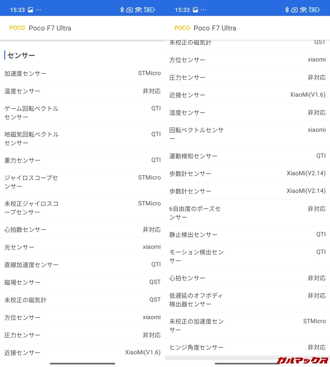This screenshot has width=330, height=367.
Task: Click the ガルマックス watermark logo
Action: pos(303,360)
